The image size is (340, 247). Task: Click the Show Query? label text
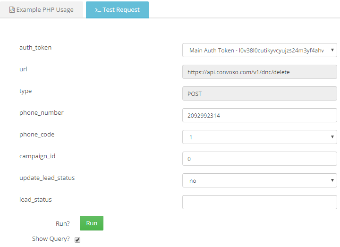tap(51, 239)
